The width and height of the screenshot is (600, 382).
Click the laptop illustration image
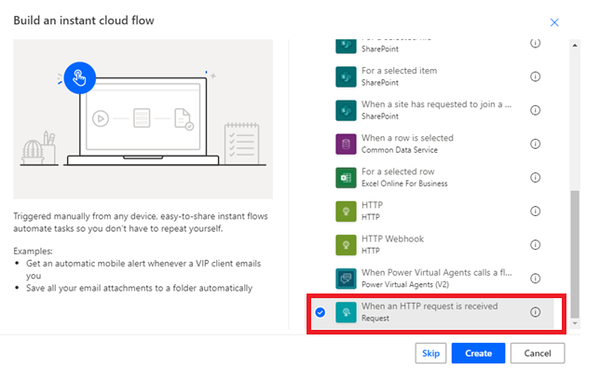[143, 119]
